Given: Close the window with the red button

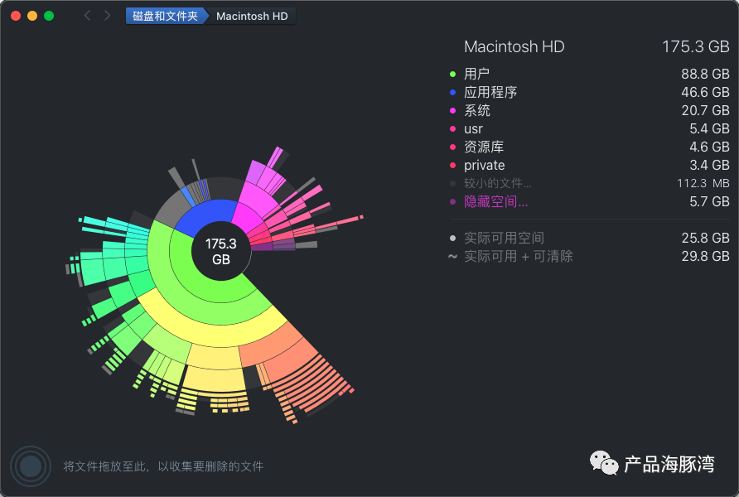Looking at the screenshot, I should click(x=16, y=16).
